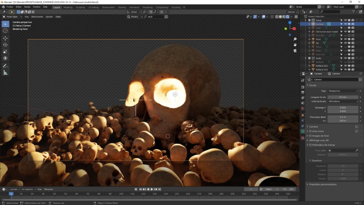Open the outliner filter dropdown
Screen dimensions: 364x205
click(354, 12)
